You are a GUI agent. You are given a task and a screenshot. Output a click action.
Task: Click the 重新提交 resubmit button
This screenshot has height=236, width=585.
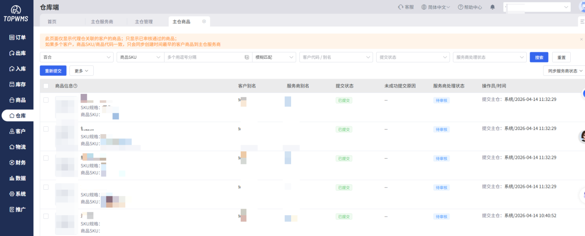pos(53,71)
